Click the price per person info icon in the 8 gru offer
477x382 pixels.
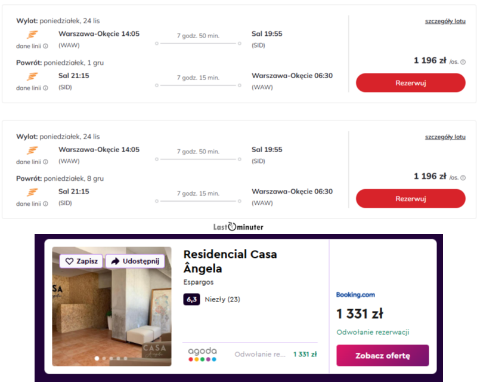(463, 177)
